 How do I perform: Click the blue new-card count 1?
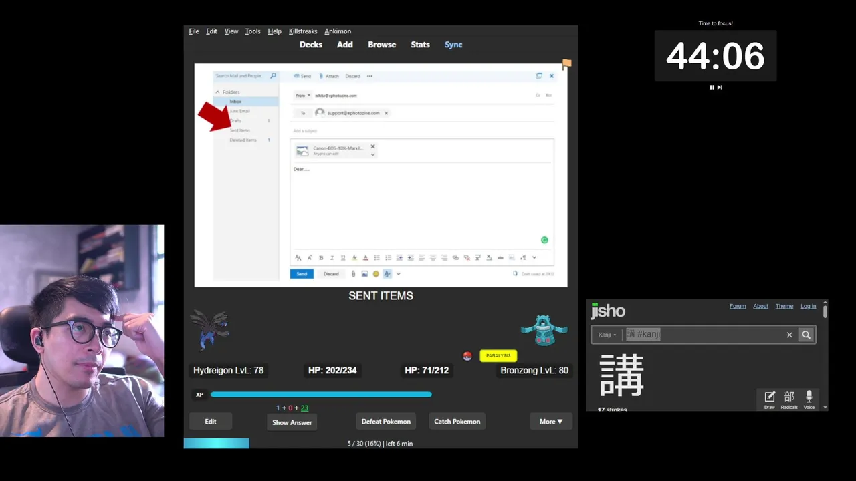pos(278,408)
